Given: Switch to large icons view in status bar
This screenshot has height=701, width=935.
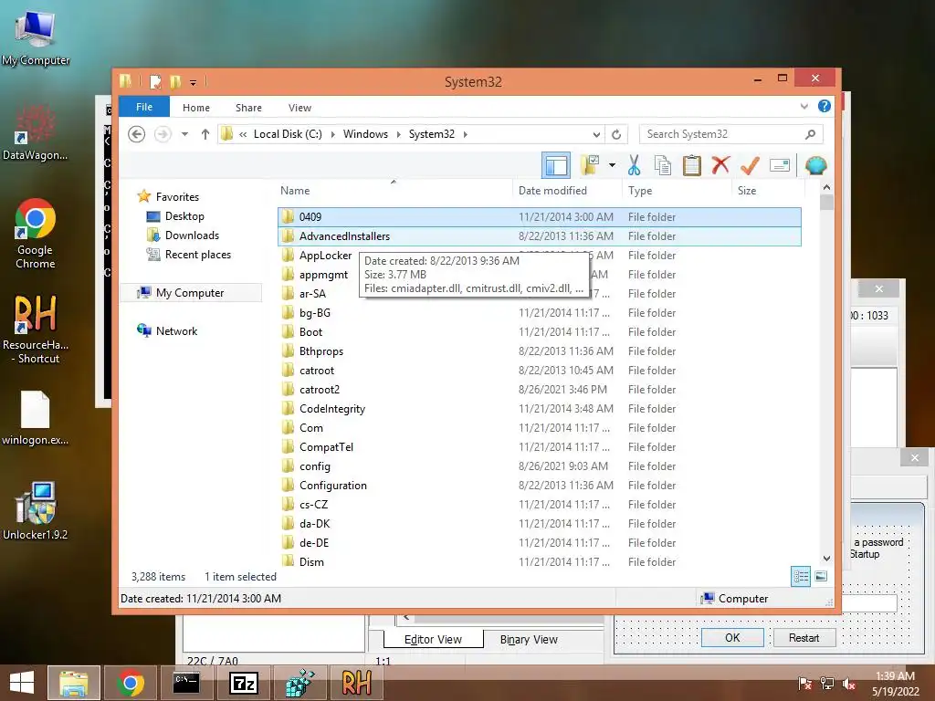Looking at the screenshot, I should pyautogui.click(x=821, y=577).
